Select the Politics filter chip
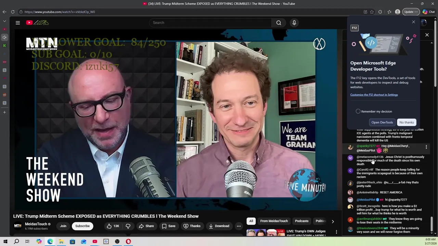The image size is (438, 246). point(320,221)
